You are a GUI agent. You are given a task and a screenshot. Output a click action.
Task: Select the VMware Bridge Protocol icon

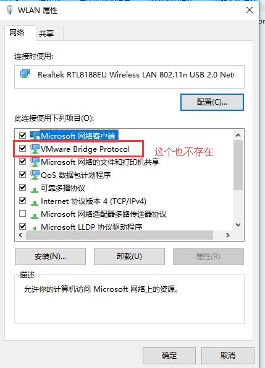[x=35, y=149]
